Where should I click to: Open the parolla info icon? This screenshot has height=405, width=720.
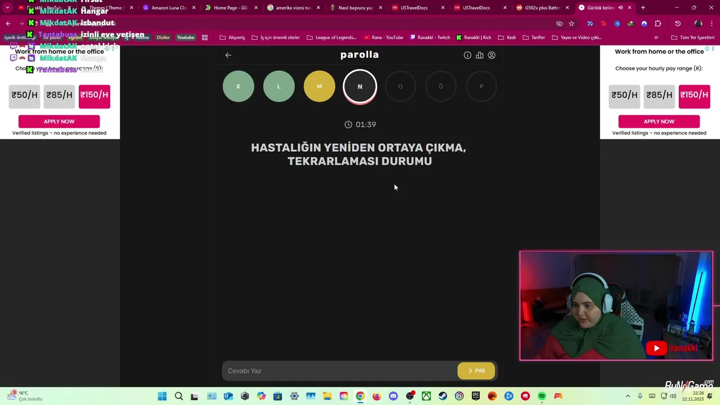[467, 55]
